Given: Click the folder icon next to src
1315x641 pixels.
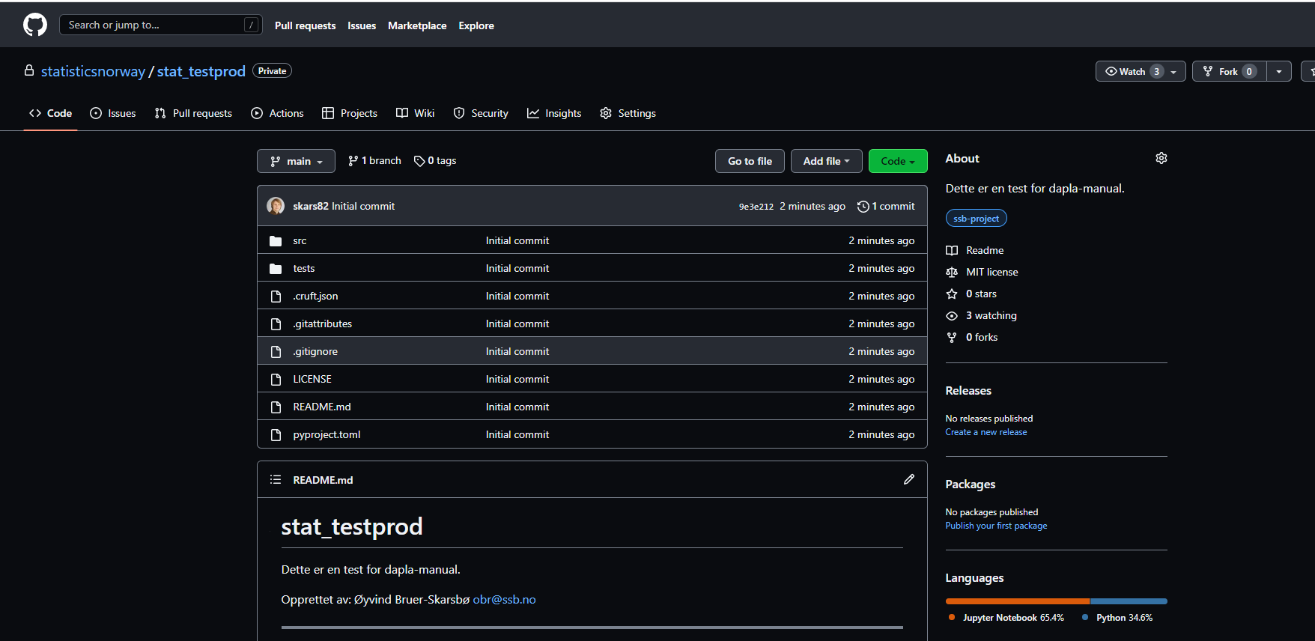Looking at the screenshot, I should tap(276, 241).
